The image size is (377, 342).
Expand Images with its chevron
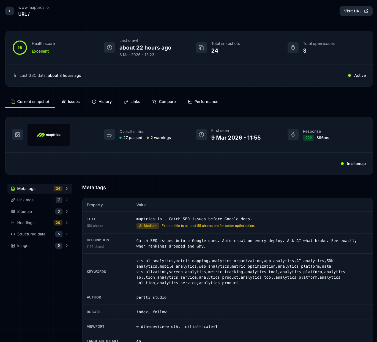pyautogui.click(x=67, y=246)
